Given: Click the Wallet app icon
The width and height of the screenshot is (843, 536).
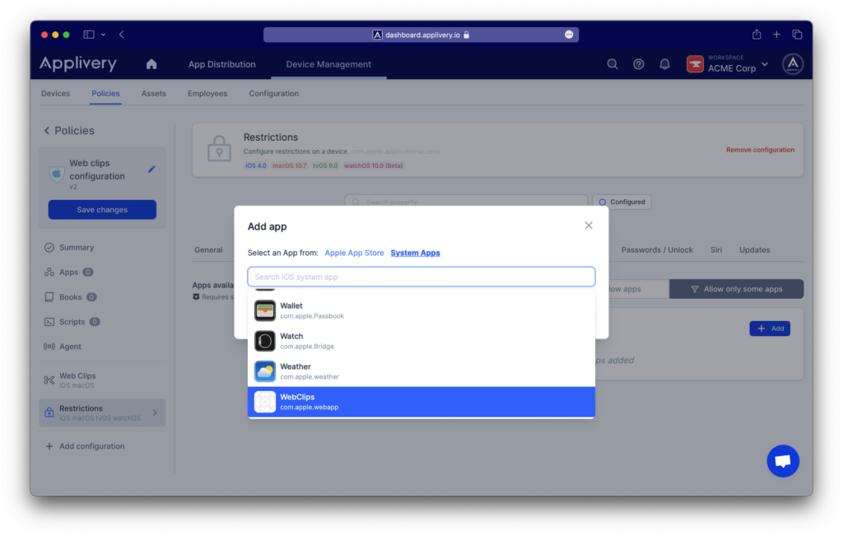Looking at the screenshot, I should click(x=264, y=310).
